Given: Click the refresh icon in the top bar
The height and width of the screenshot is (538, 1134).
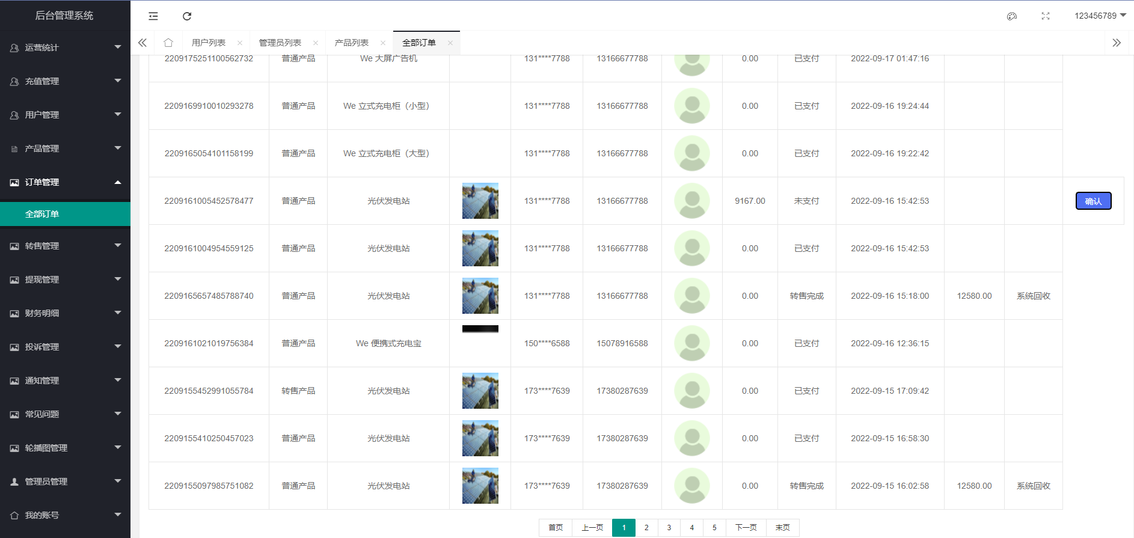Looking at the screenshot, I should (187, 16).
